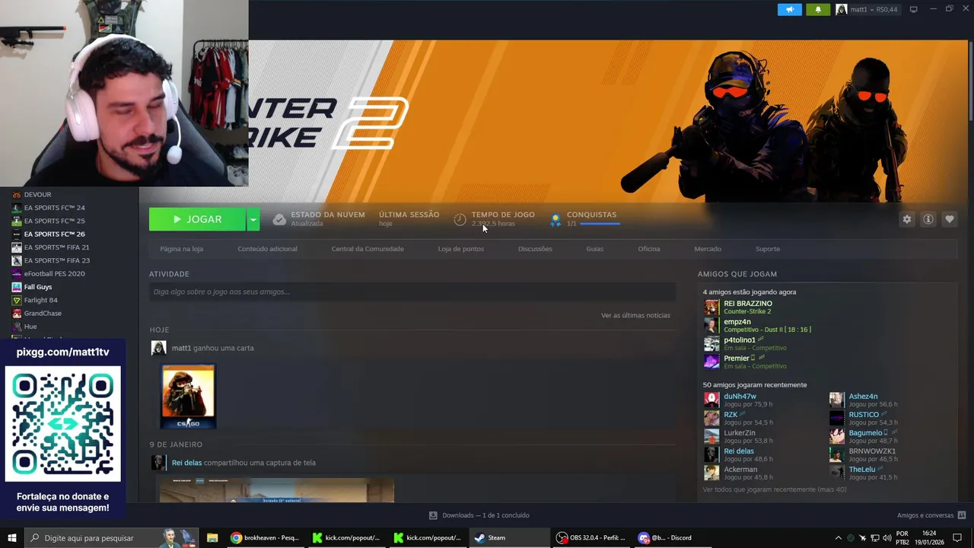Open the shared screenshot thumbnail
The width and height of the screenshot is (974, 548).
point(277,490)
